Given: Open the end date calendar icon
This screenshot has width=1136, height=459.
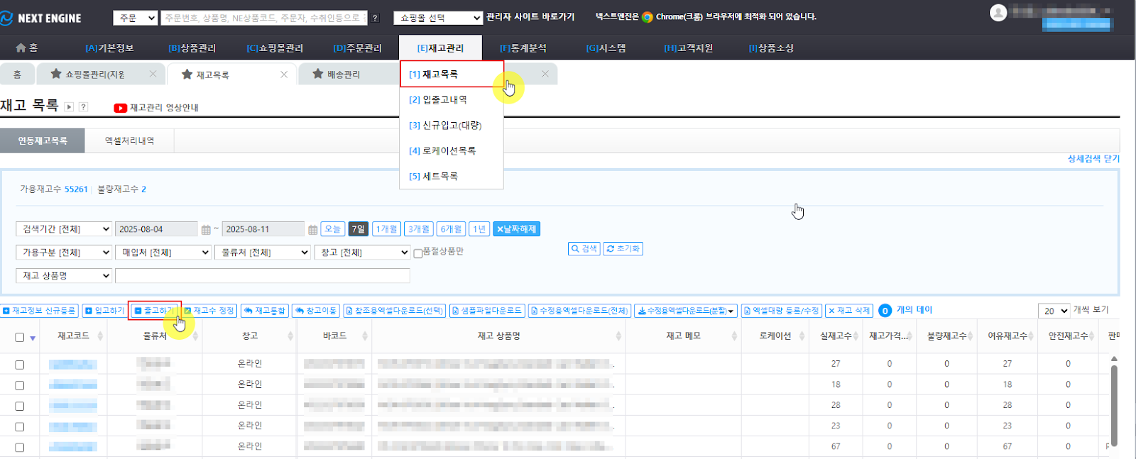Looking at the screenshot, I should [x=312, y=230].
